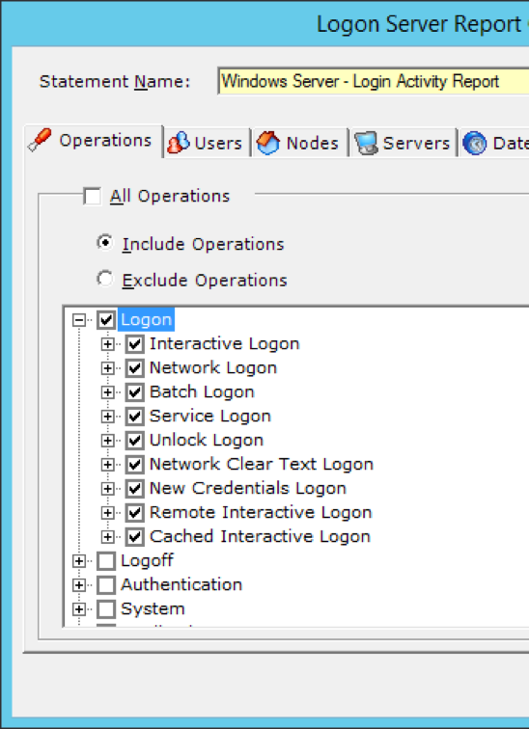This screenshot has height=729, width=529.
Task: Switch to the Nodes tab
Action: point(299,143)
